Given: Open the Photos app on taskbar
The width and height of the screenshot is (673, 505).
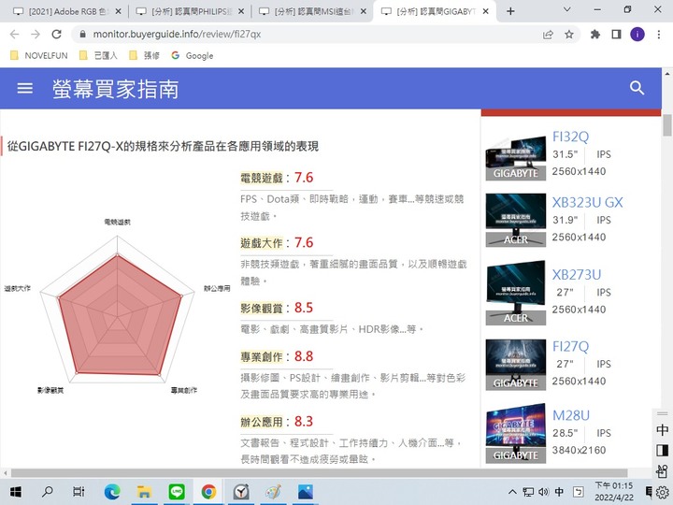Looking at the screenshot, I should click(306, 492).
